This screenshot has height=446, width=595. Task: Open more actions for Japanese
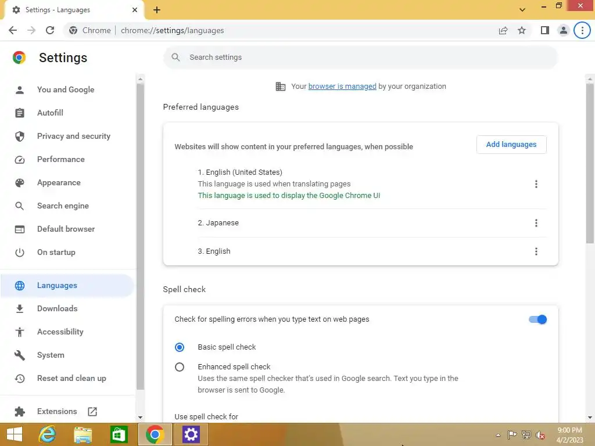536,223
